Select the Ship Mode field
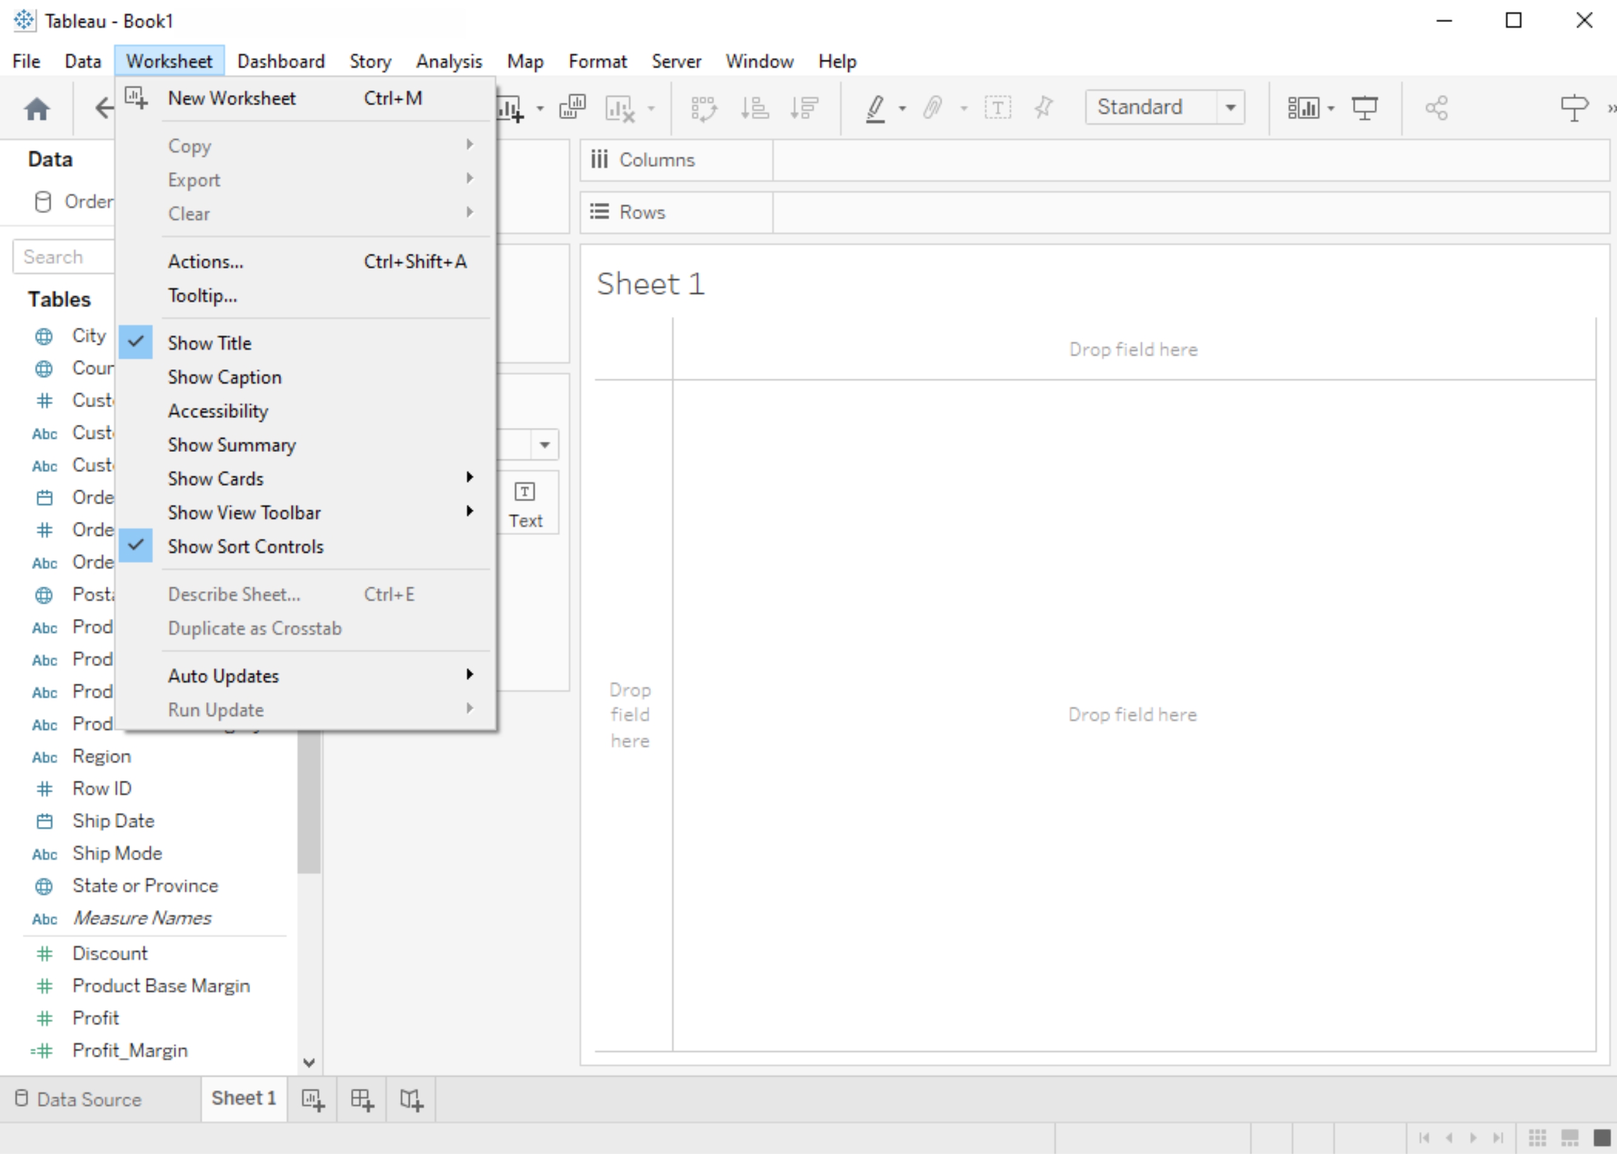 [117, 853]
